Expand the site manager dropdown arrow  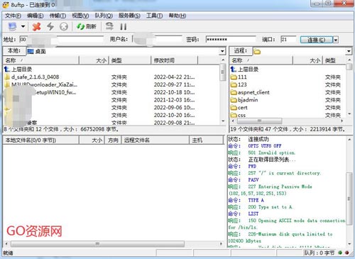[23, 26]
